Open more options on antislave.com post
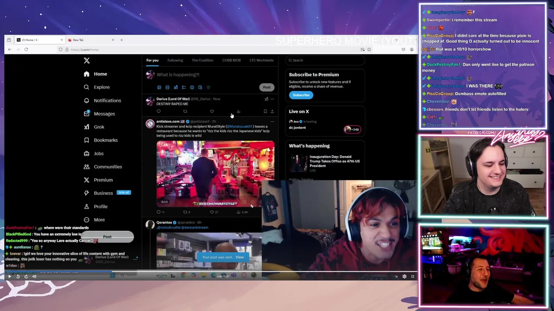 (x=272, y=121)
